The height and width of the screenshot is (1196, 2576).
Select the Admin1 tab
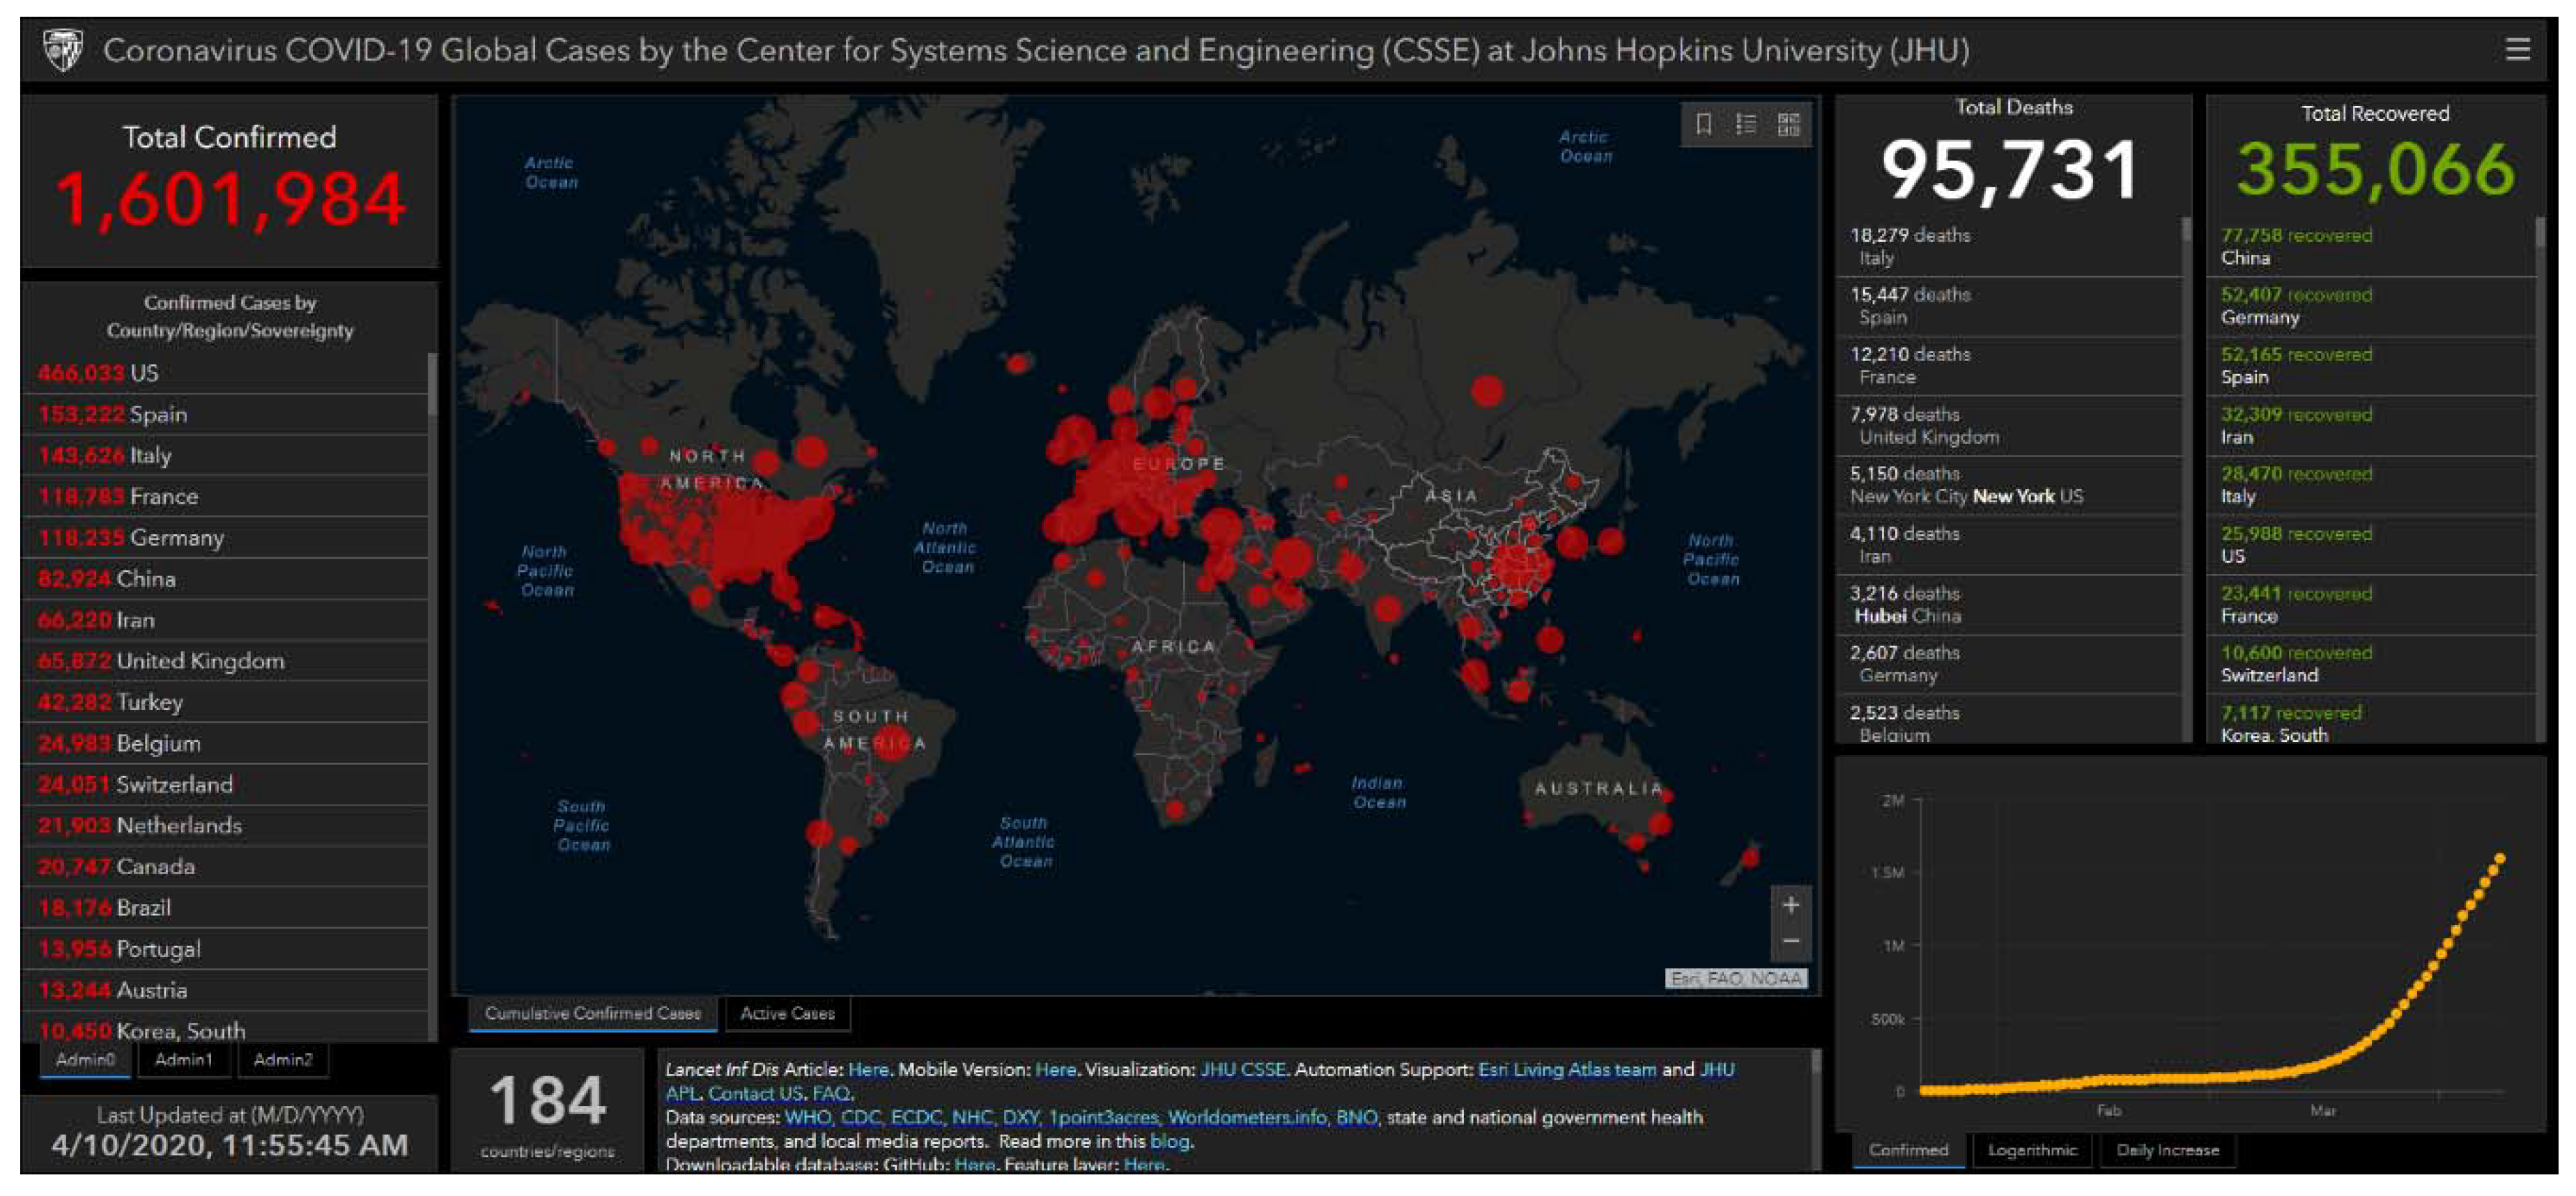pos(184,1060)
